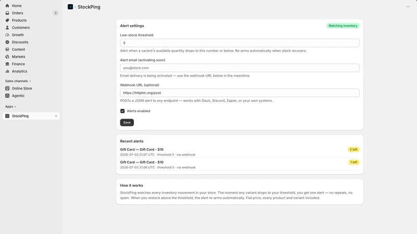Click the How it works heading
Screen dimensions: 417x234
[x=131, y=186]
